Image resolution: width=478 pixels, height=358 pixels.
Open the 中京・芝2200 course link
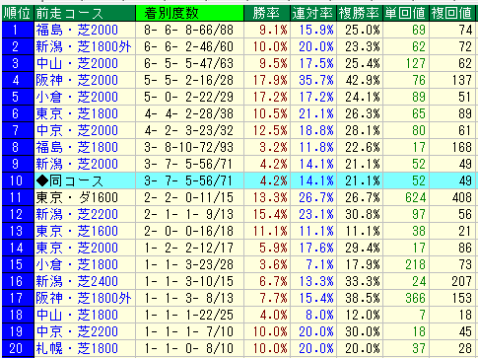click(x=77, y=332)
